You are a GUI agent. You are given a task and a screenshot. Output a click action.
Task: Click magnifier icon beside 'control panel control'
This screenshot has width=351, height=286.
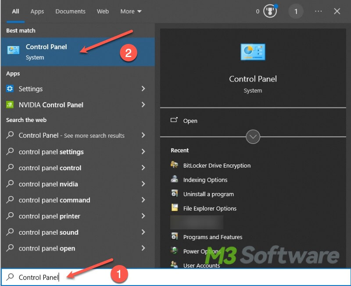point(10,168)
